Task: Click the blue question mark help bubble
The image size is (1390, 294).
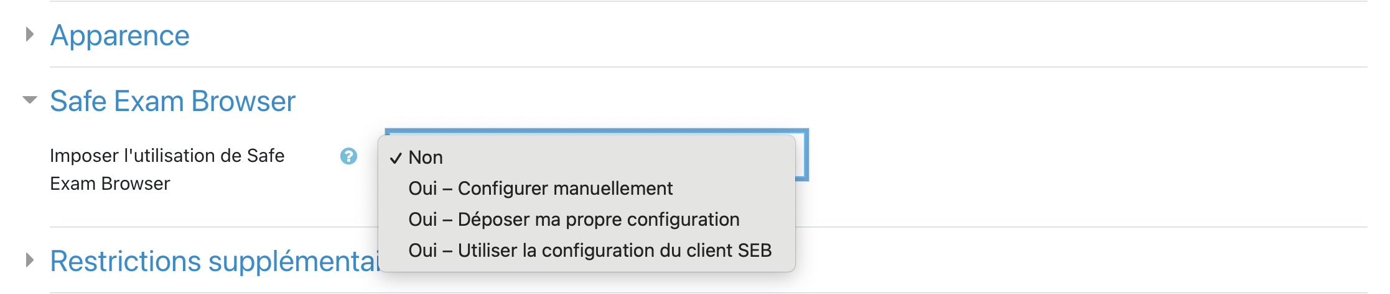Action: 348,156
